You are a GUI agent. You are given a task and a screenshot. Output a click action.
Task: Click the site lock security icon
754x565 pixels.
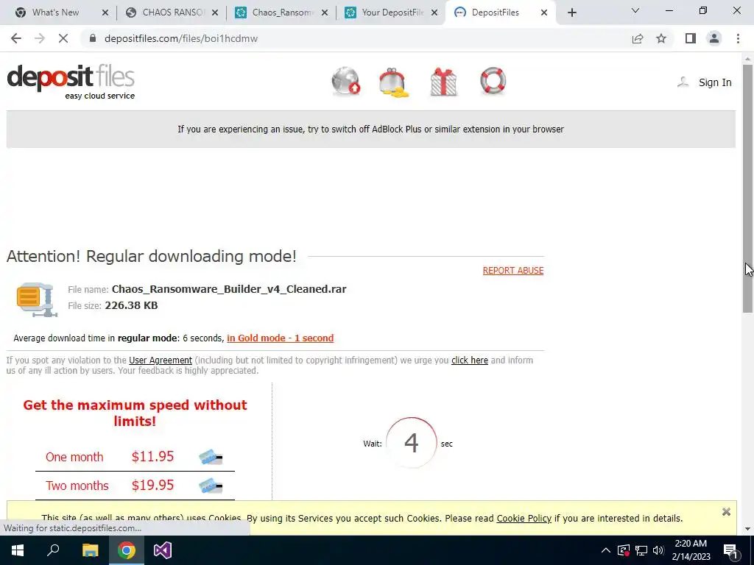[x=94, y=38]
